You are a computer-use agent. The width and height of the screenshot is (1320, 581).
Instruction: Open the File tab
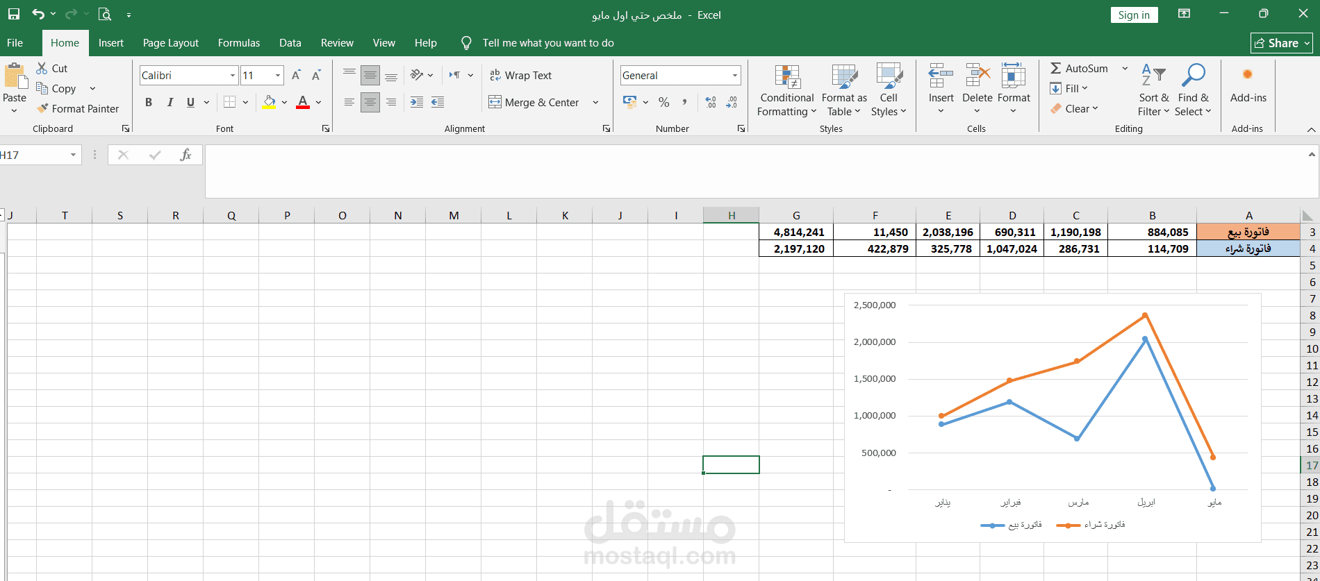[x=15, y=43]
